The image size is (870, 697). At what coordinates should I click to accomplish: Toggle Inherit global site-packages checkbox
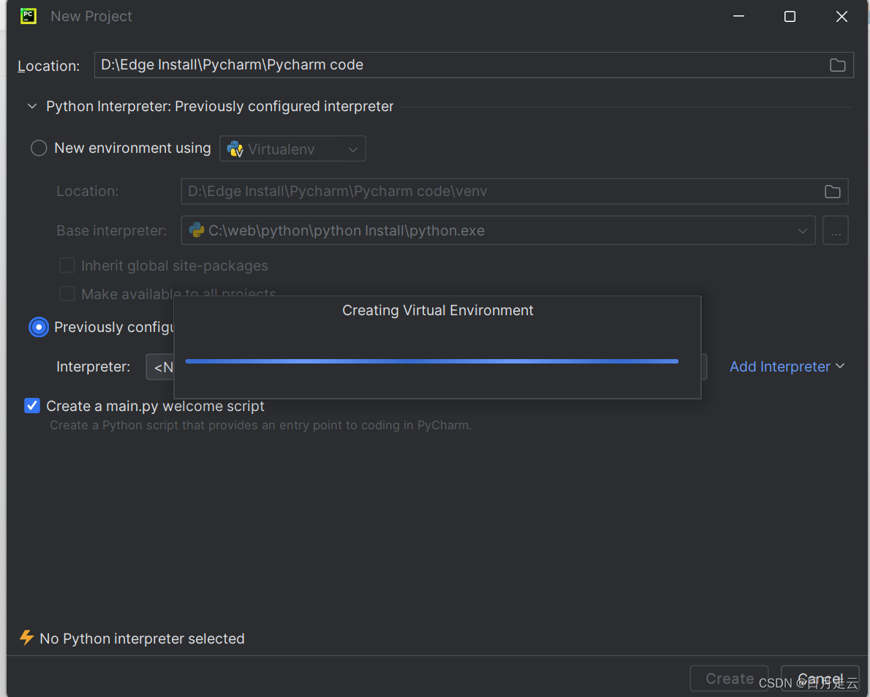tap(67, 265)
